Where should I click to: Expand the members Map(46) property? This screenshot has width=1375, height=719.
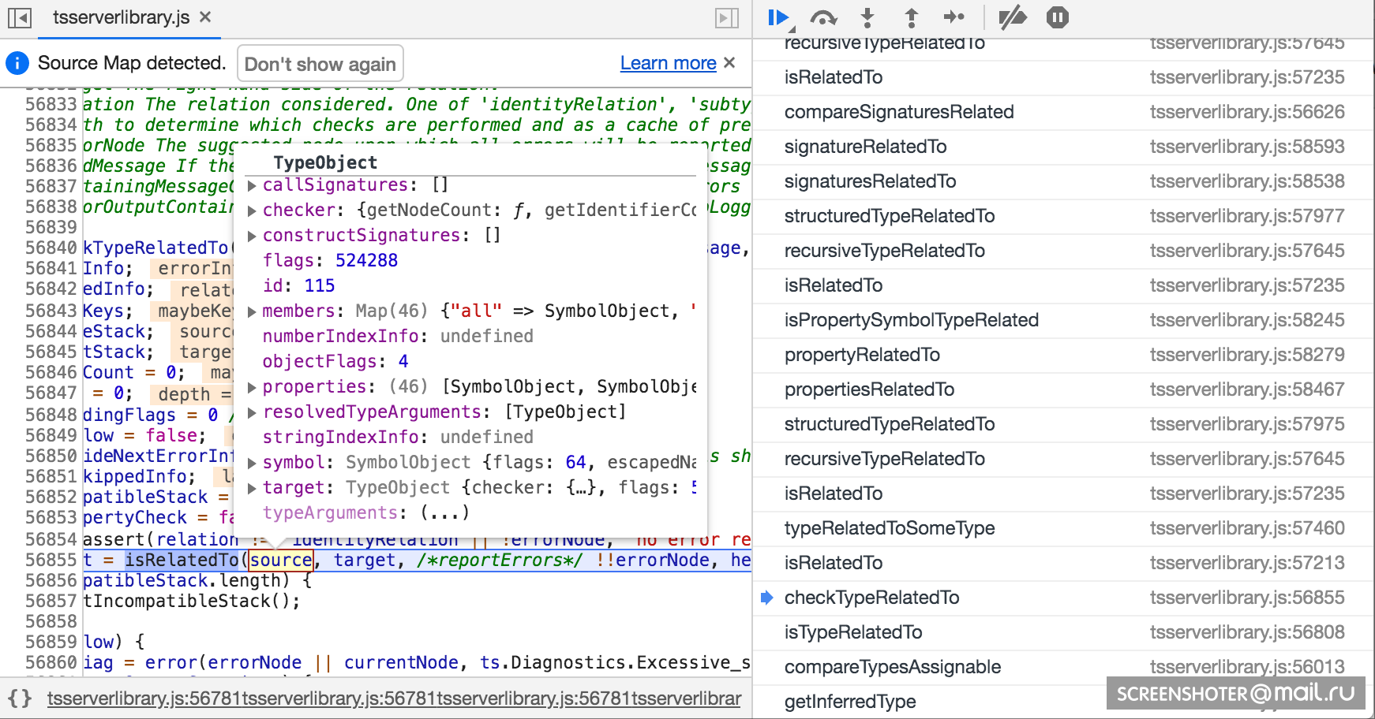coord(252,311)
